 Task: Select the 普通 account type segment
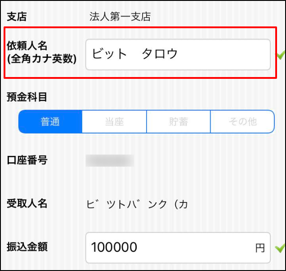[50, 121]
